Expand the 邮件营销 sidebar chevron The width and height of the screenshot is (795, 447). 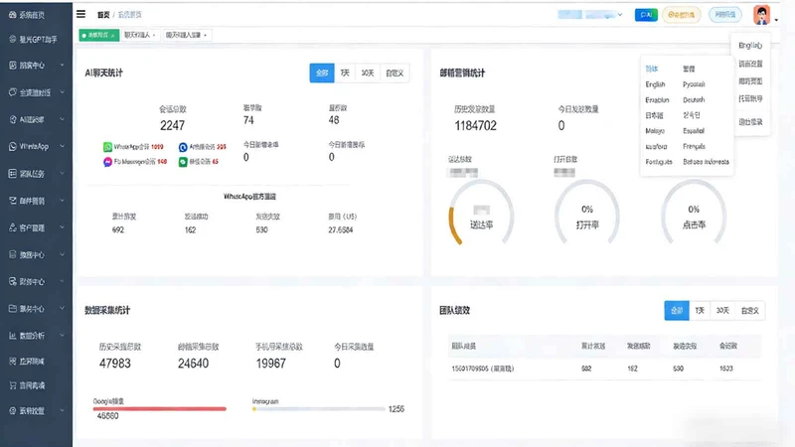pos(63,201)
